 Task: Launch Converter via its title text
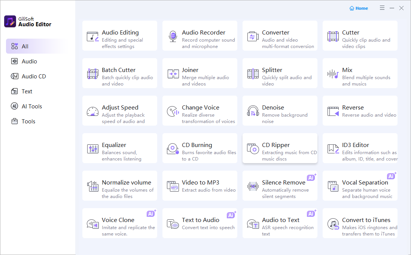click(275, 32)
